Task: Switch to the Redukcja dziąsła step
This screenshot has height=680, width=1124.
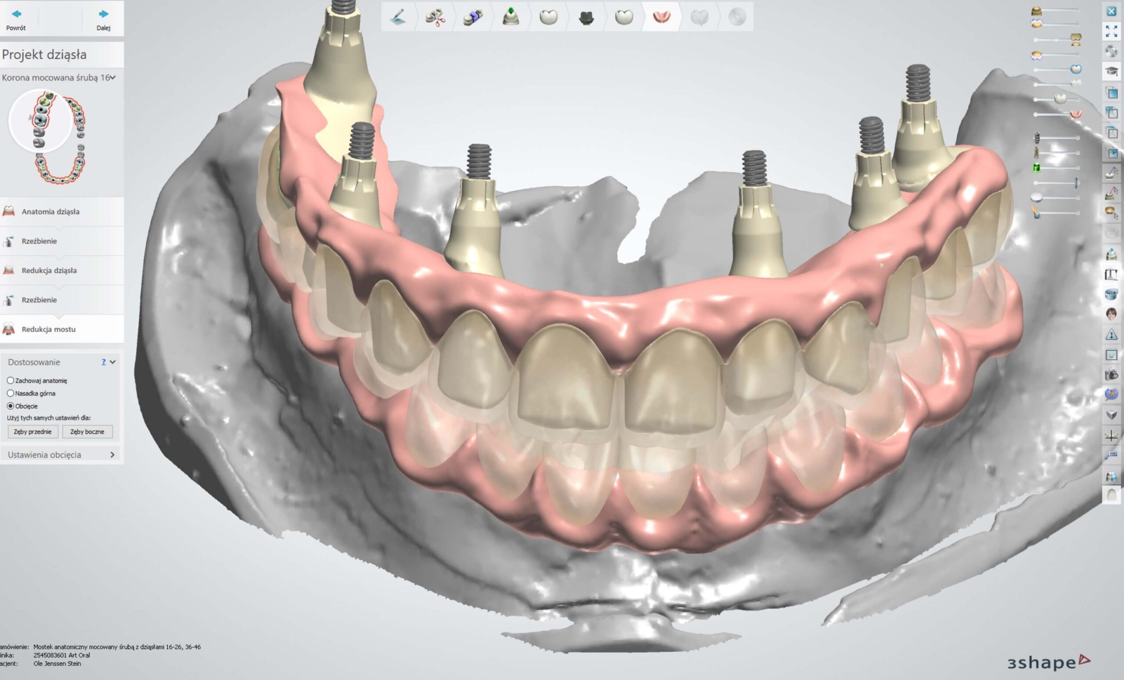Action: coord(49,270)
